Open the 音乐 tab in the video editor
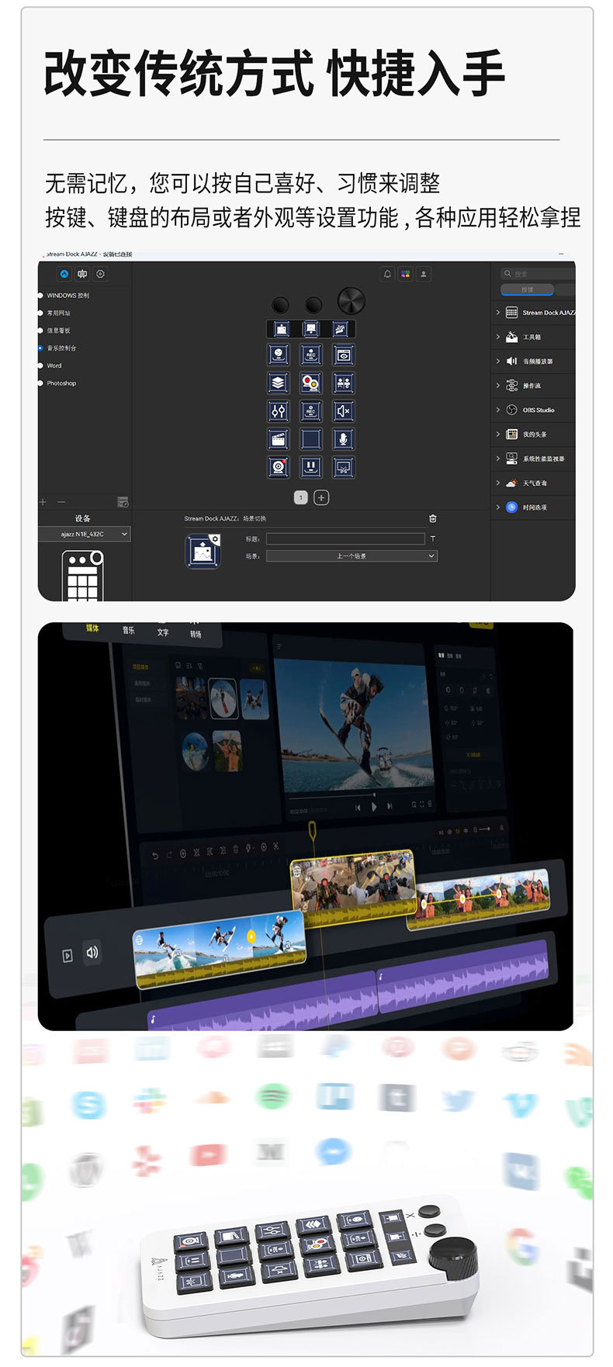The height and width of the screenshot is (1367, 613). point(128,630)
